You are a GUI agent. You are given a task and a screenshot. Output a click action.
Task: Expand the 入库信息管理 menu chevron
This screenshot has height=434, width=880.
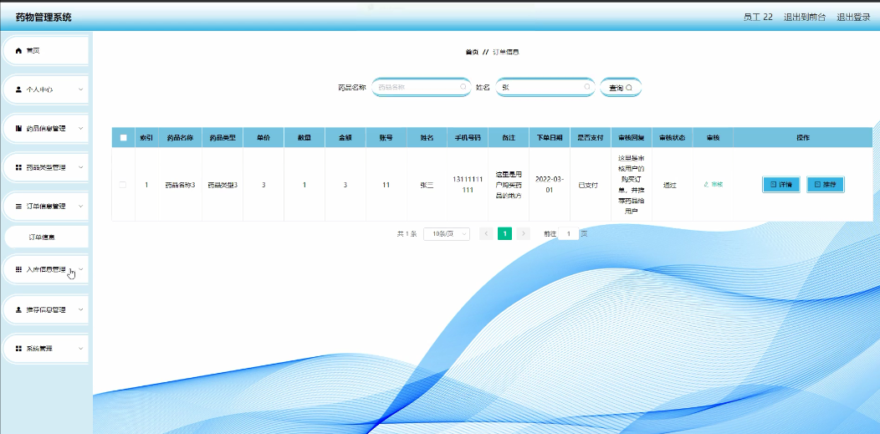(81, 269)
